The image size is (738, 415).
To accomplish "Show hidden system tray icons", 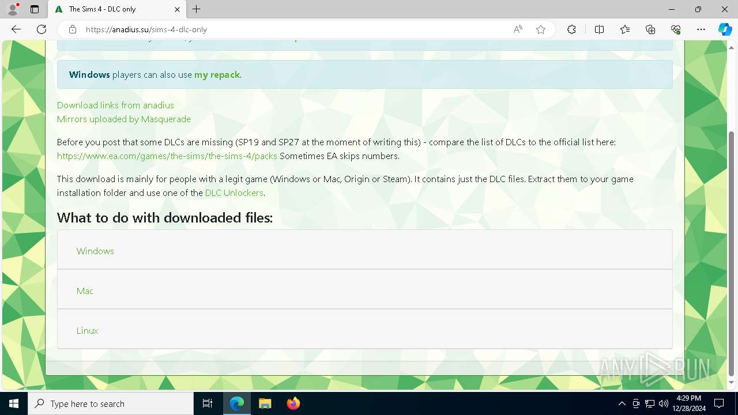I will point(622,403).
